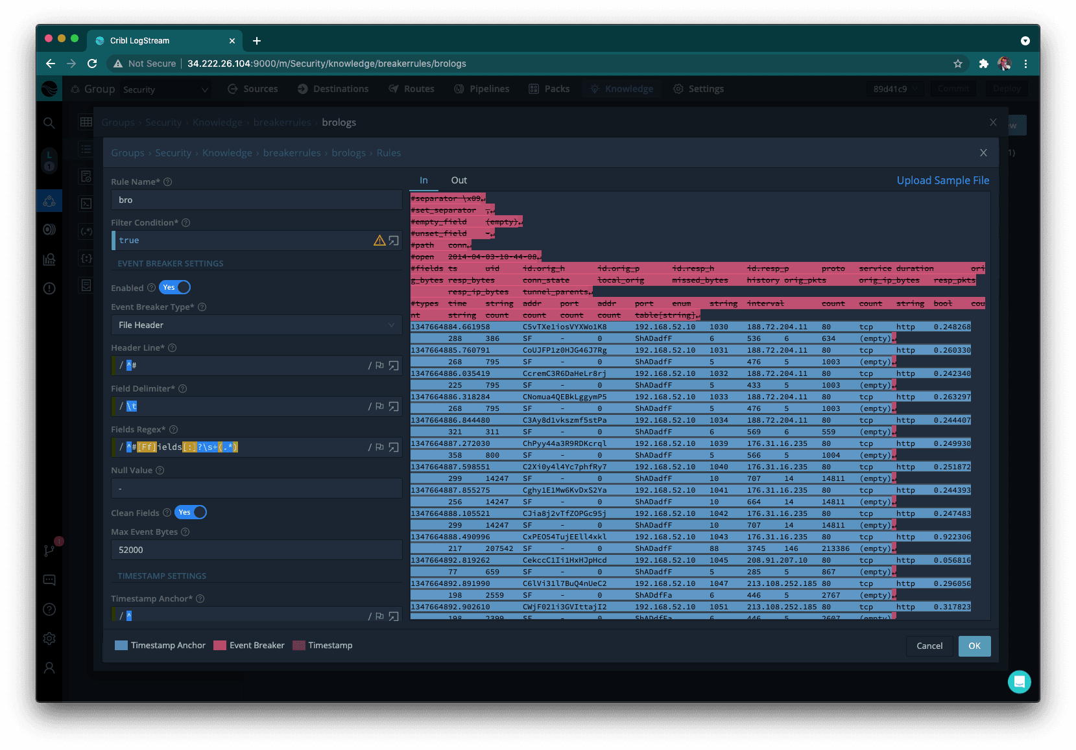Viewport: 1076px width, 750px height.
Task: Switch to the Out tab
Action: point(459,180)
